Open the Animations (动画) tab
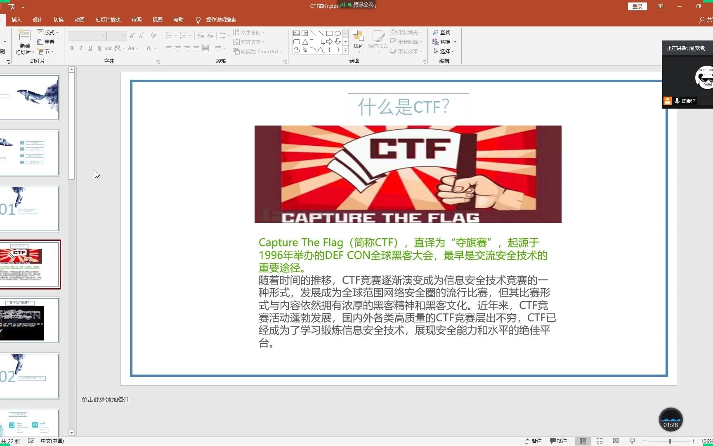The height and width of the screenshot is (446, 713). (80, 19)
